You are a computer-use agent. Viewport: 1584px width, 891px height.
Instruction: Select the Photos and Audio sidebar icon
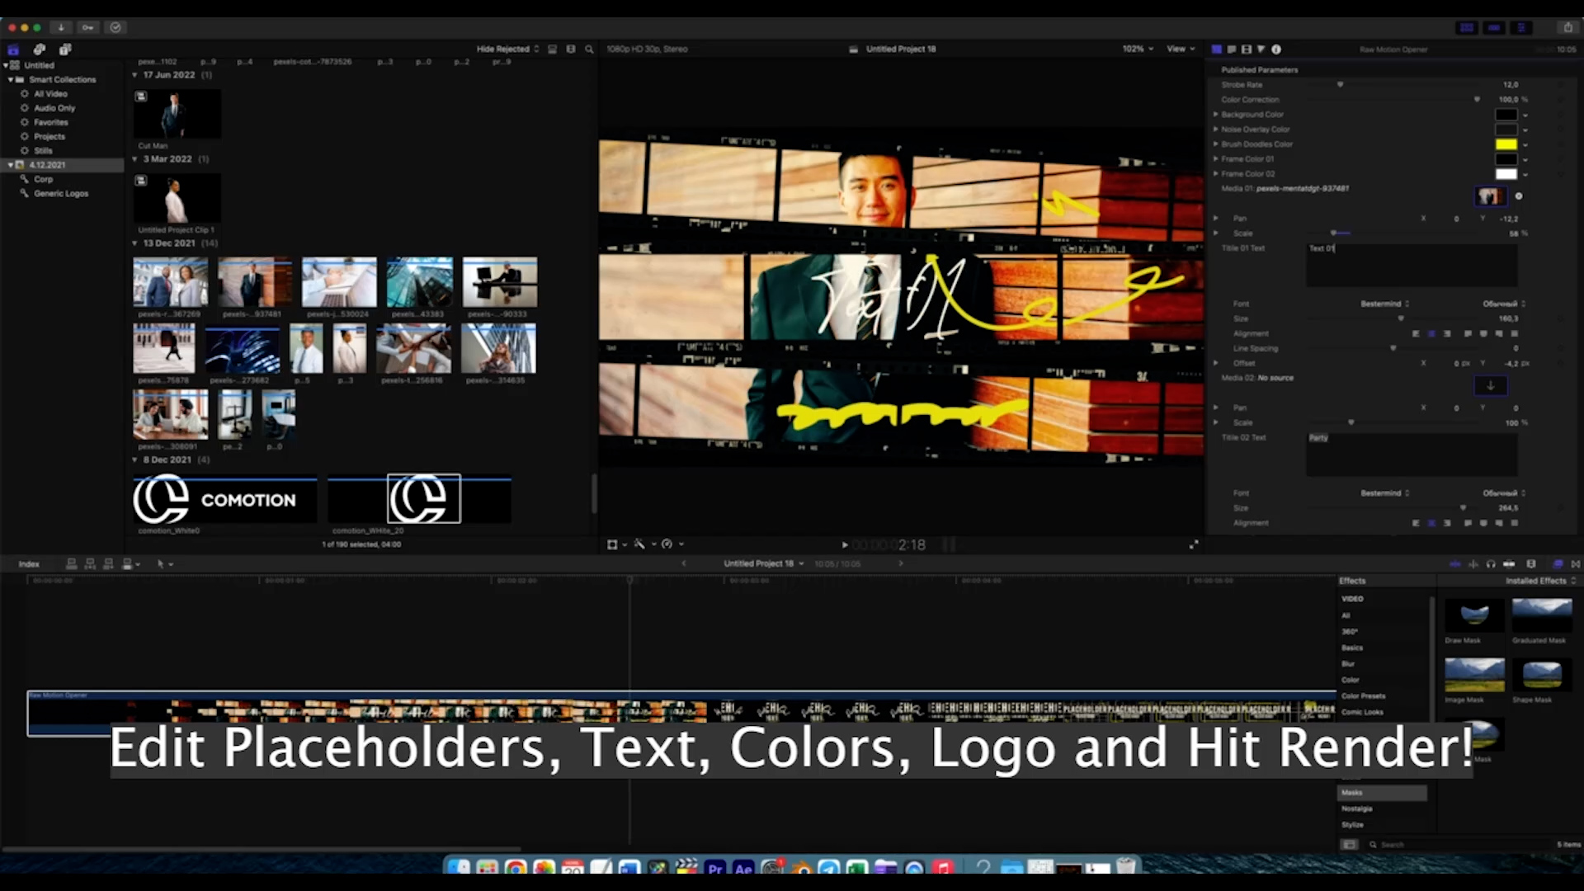(39, 49)
